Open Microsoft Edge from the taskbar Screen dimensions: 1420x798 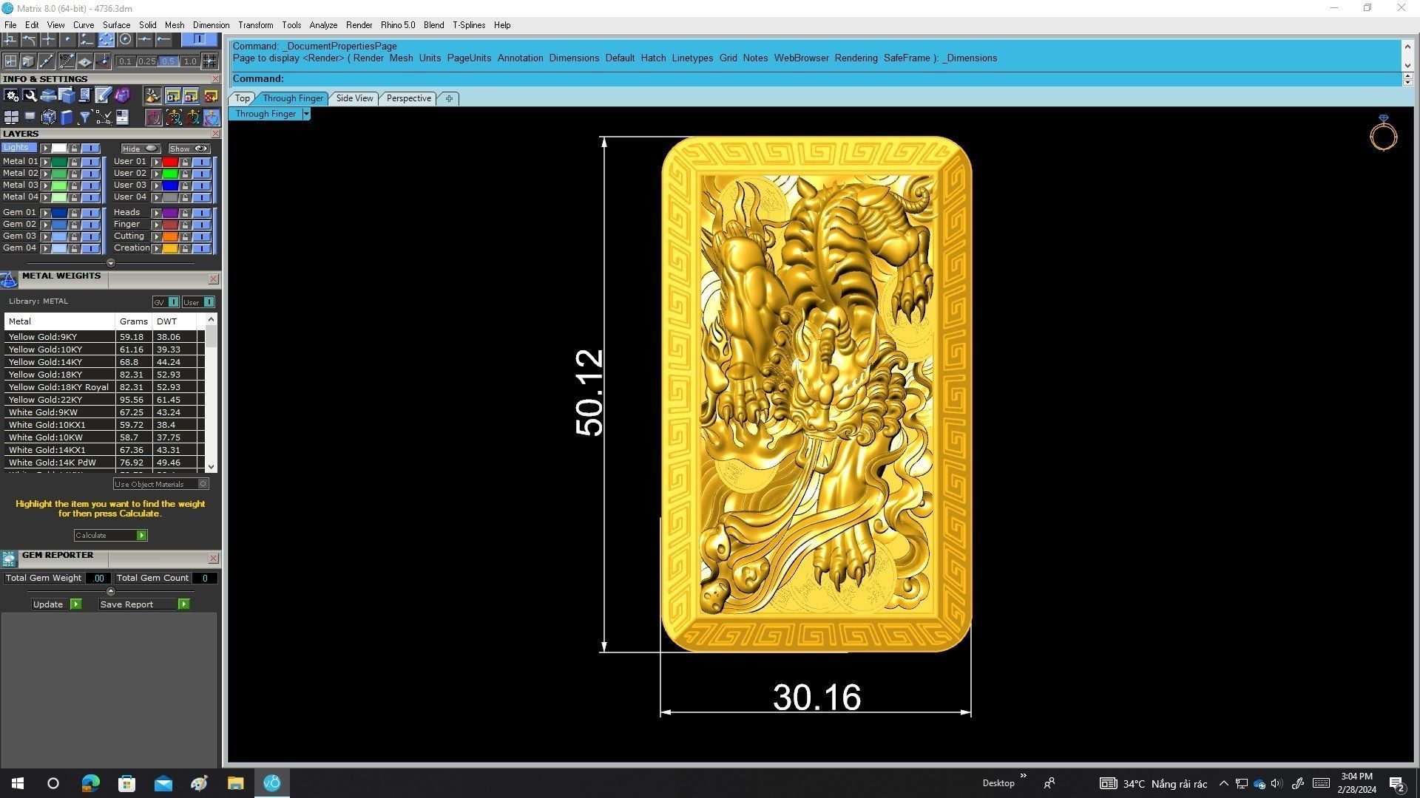click(90, 783)
